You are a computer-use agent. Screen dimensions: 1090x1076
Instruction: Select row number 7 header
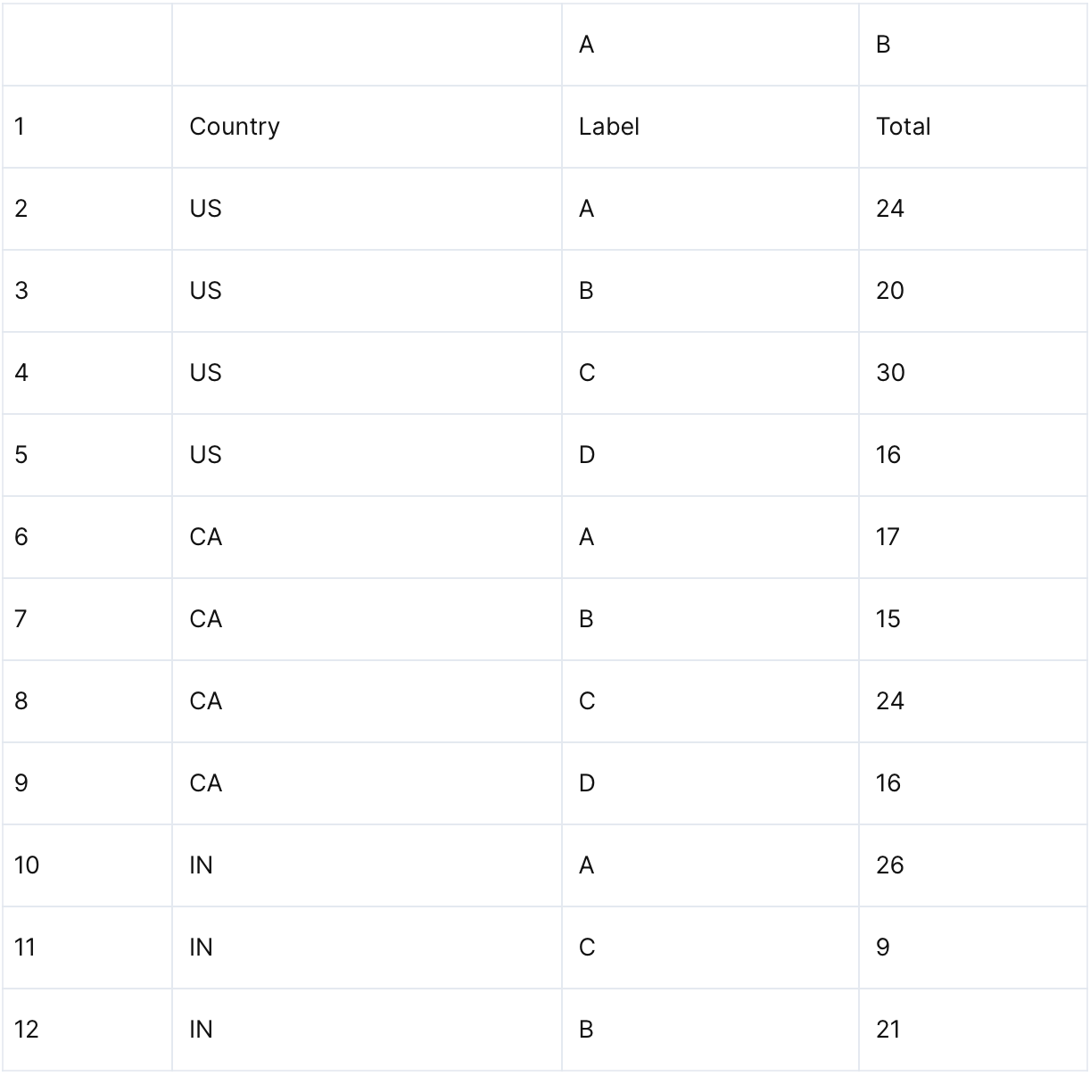click(87, 619)
